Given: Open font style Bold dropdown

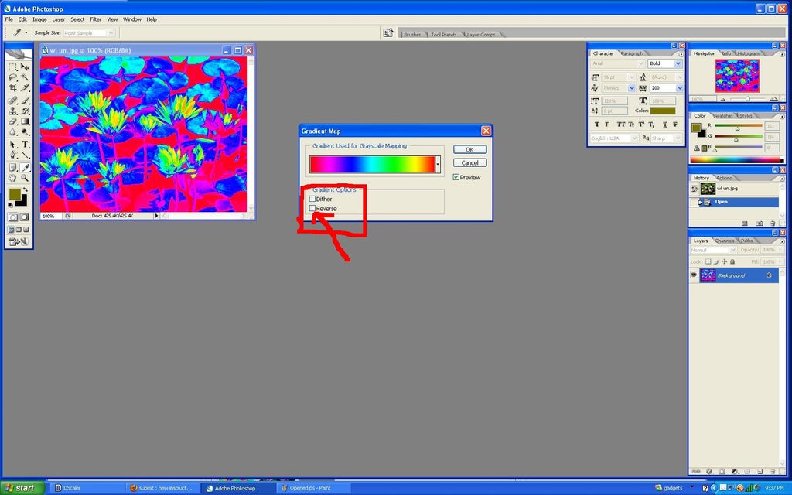Looking at the screenshot, I should 678,63.
